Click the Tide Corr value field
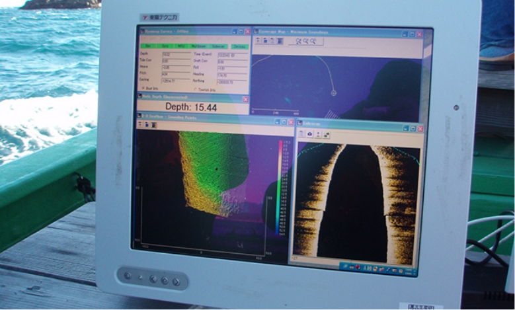The width and height of the screenshot is (515, 310). (x=177, y=61)
